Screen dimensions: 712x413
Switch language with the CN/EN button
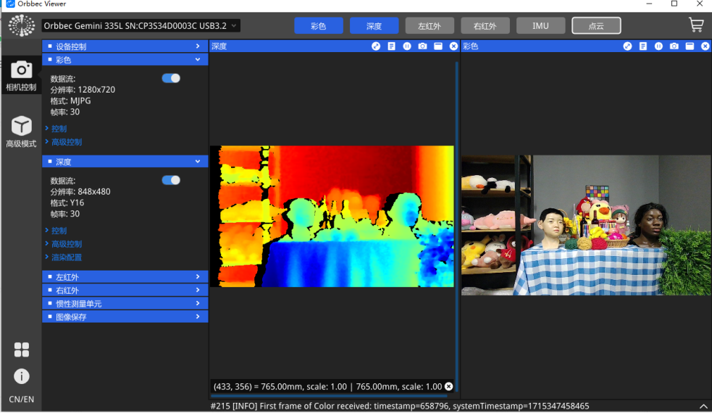(x=21, y=399)
